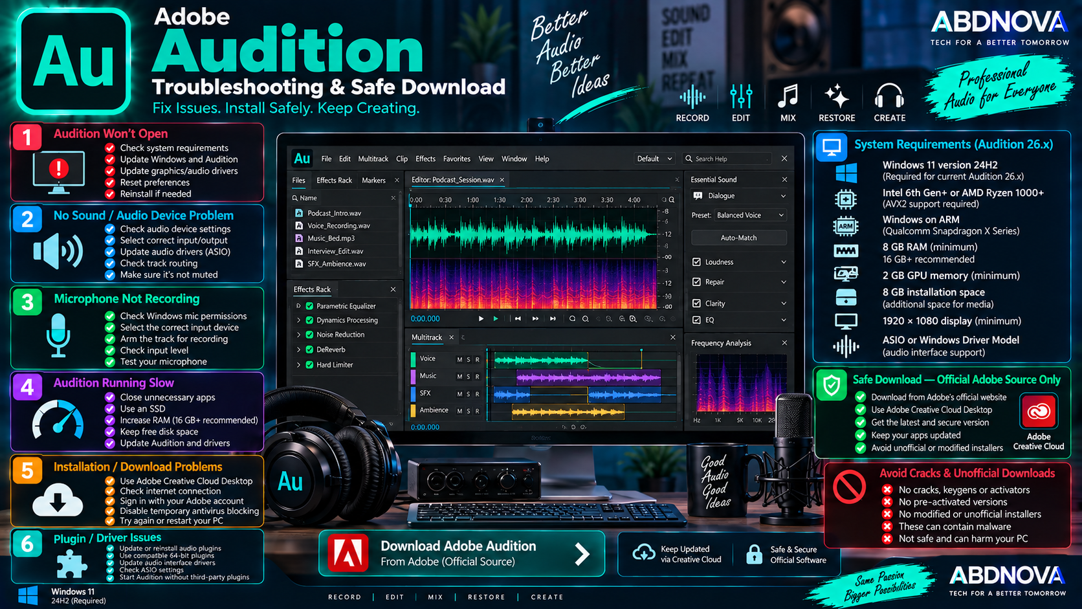Click the white Play button in Editor transport

[481, 318]
